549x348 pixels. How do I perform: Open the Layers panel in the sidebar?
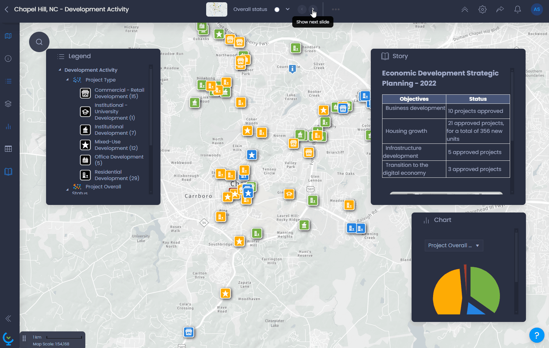click(8, 104)
